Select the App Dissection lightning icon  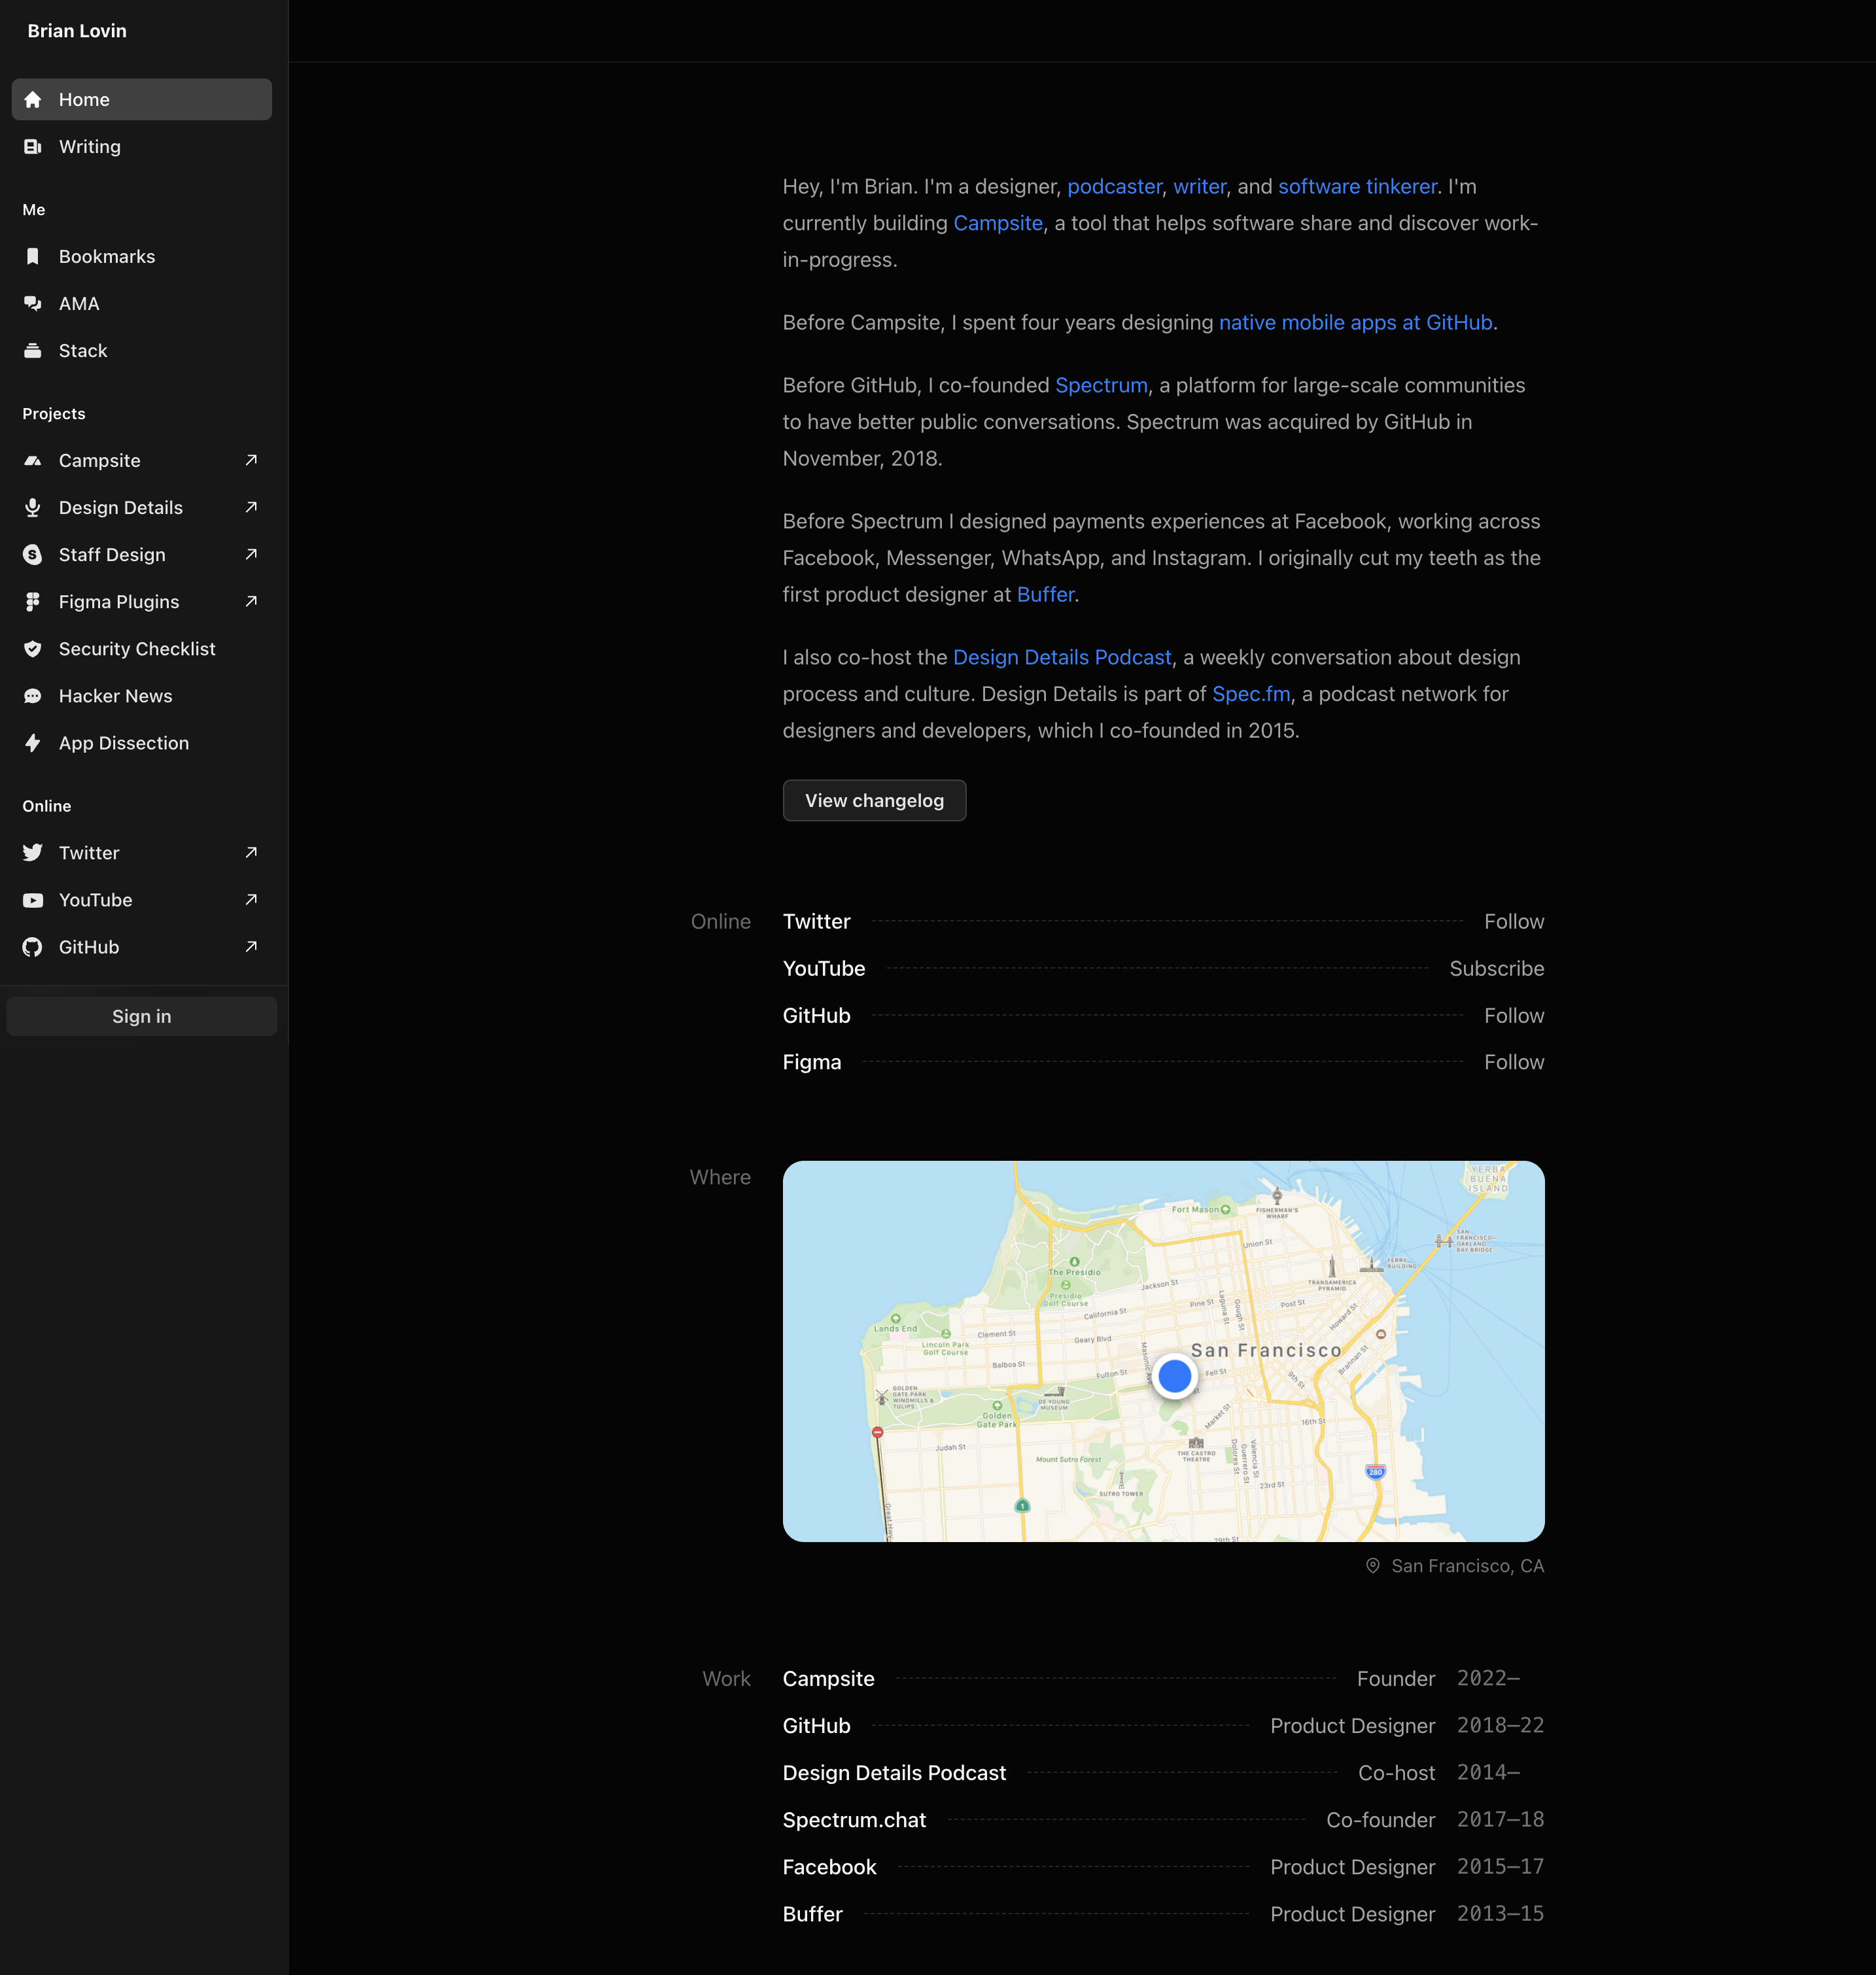33,742
